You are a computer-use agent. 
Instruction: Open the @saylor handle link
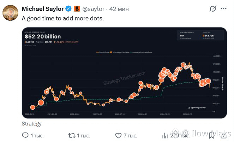pyautogui.click(x=94, y=9)
